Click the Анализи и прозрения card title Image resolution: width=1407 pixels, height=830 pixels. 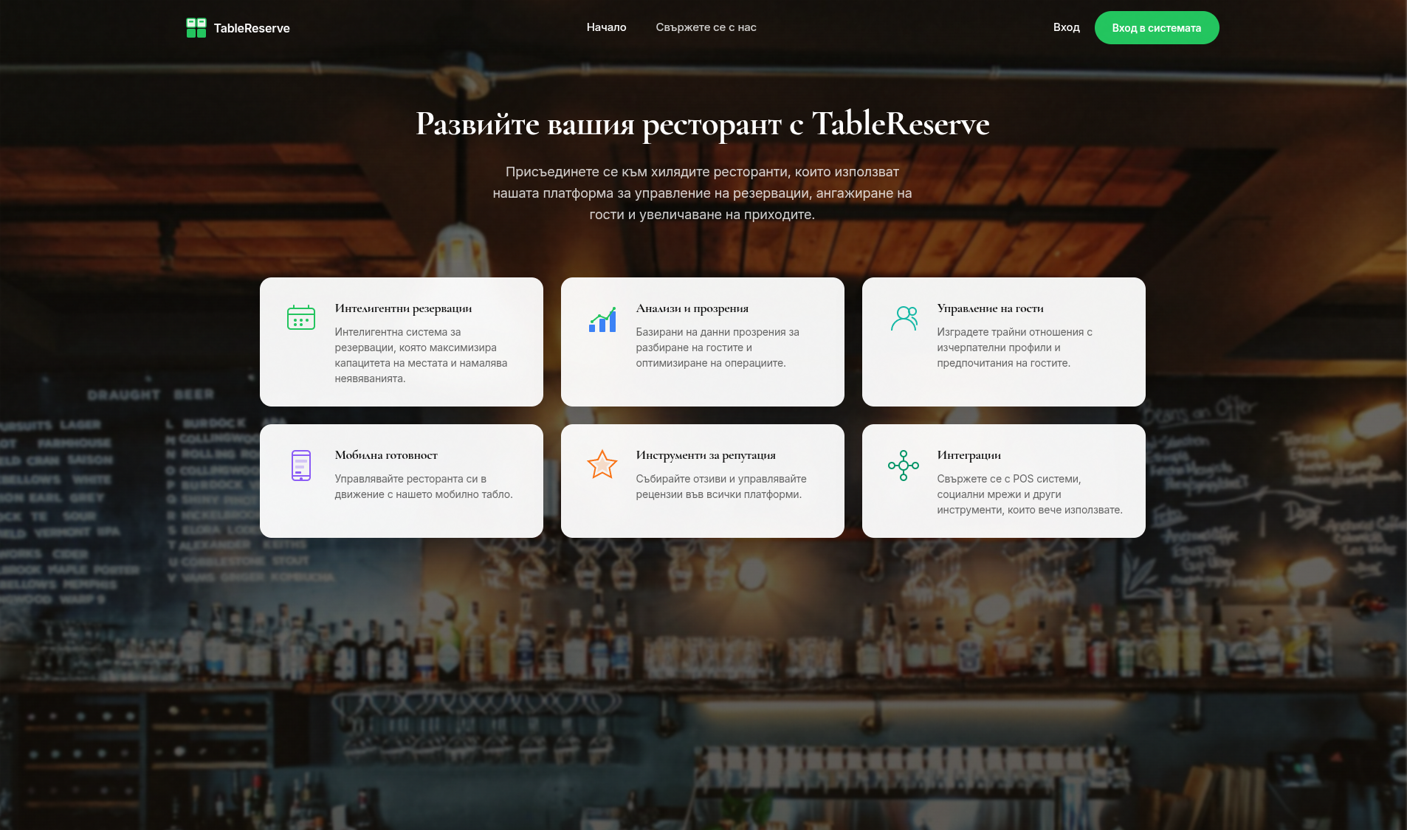[x=692, y=308]
